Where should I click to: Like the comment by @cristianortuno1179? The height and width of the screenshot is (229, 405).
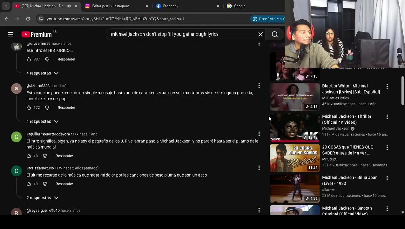click(29, 184)
